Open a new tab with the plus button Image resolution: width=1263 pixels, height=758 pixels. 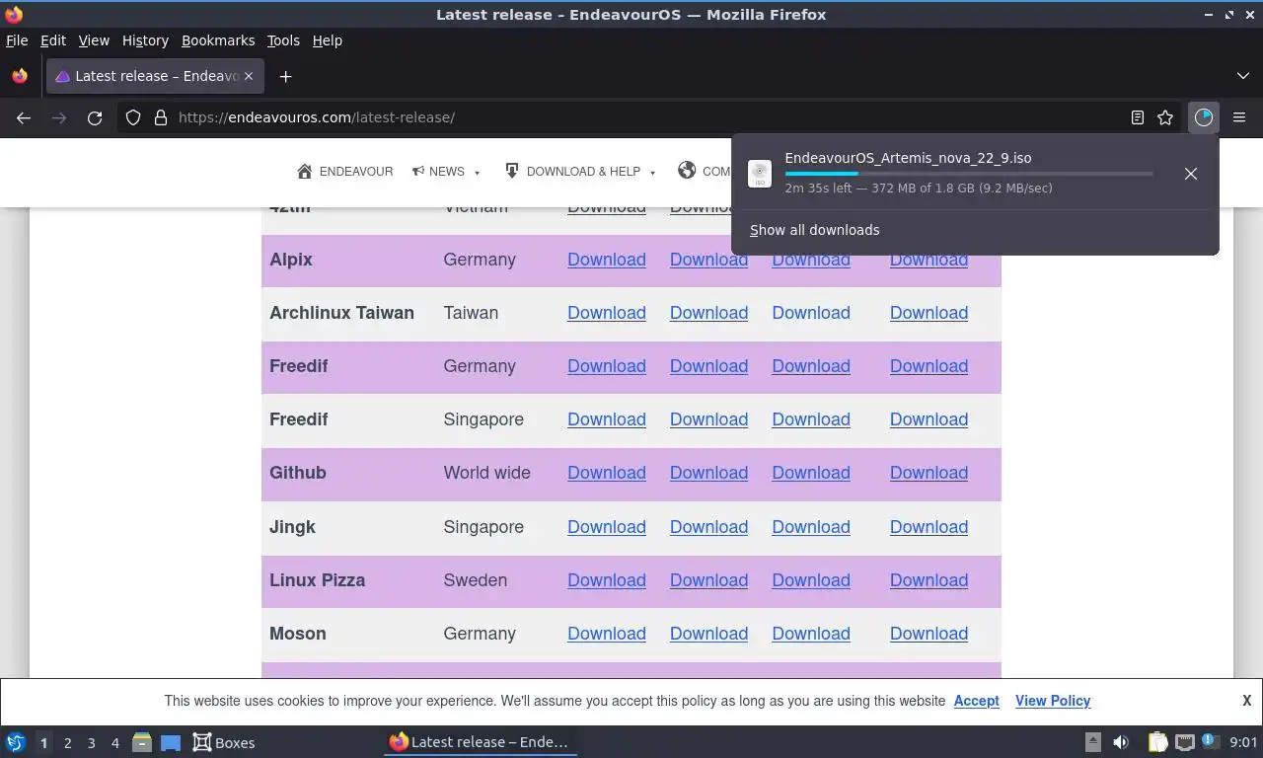tap(285, 76)
